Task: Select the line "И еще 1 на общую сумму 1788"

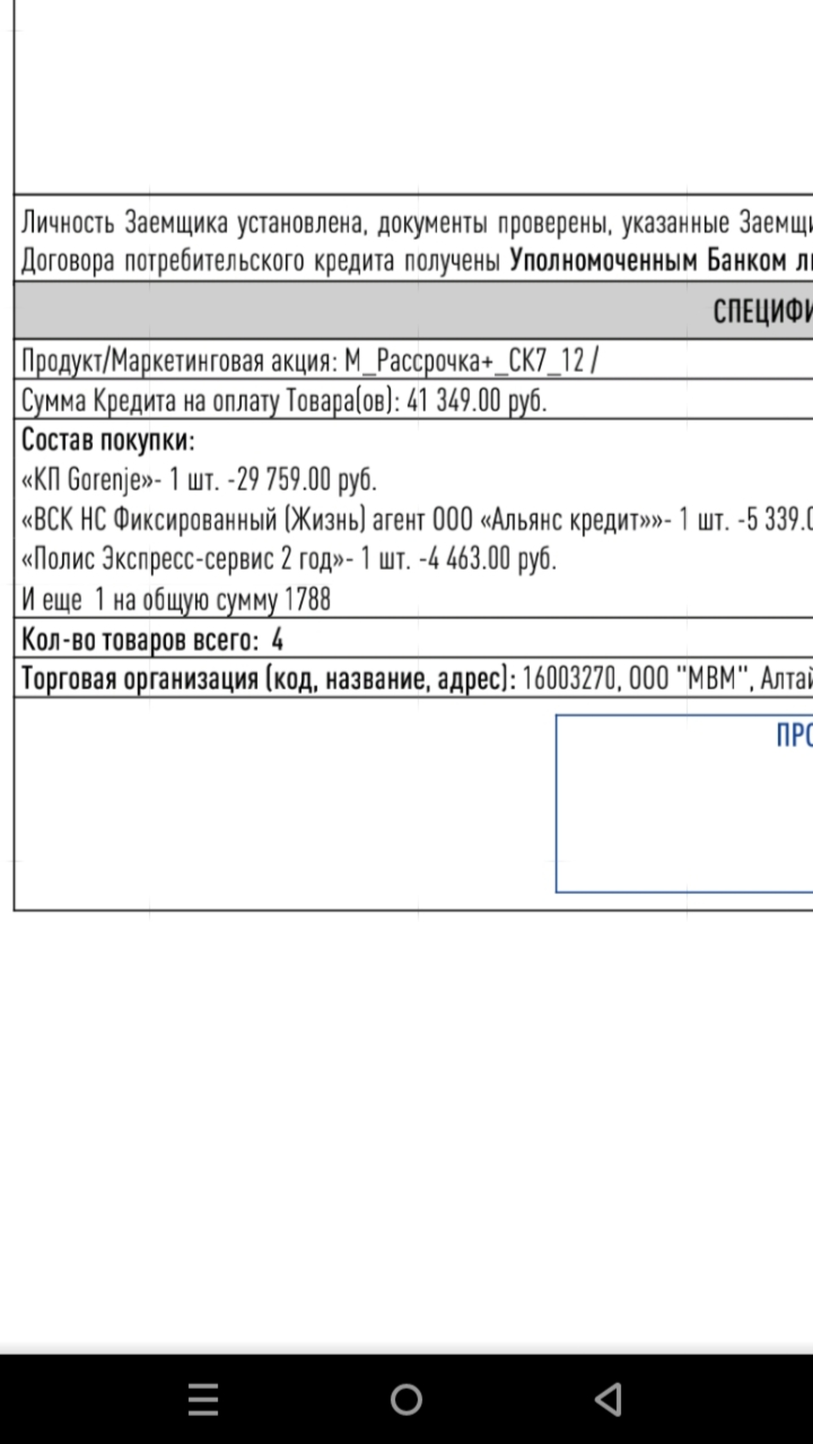Action: [x=176, y=599]
